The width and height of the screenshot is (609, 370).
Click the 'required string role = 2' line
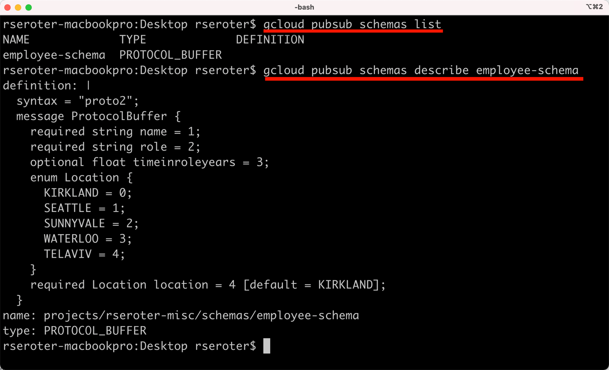click(x=115, y=147)
